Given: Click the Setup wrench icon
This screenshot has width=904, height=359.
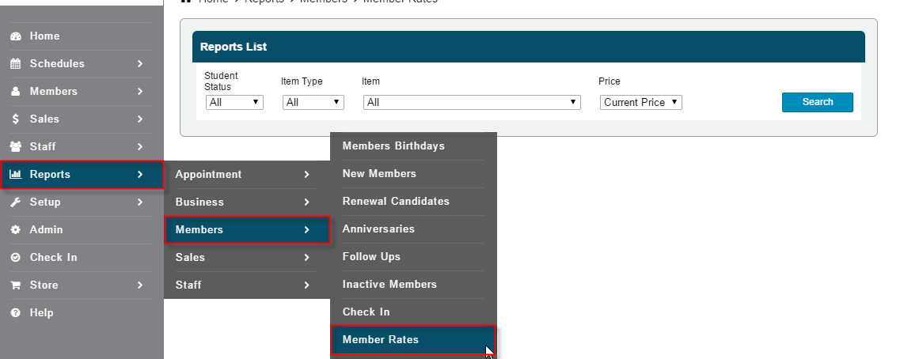Looking at the screenshot, I should [x=15, y=202].
